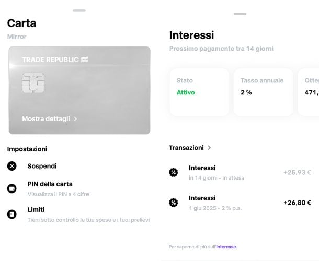
Task: Expand Mostra dettagli on the card
Action: click(50, 119)
